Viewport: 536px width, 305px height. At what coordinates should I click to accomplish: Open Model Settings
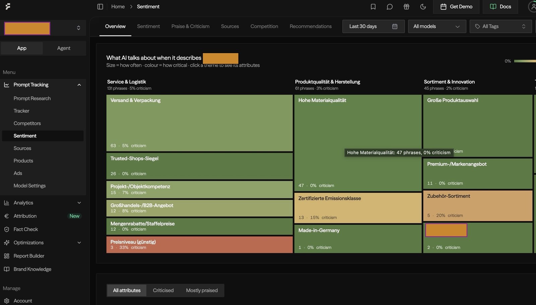point(29,186)
